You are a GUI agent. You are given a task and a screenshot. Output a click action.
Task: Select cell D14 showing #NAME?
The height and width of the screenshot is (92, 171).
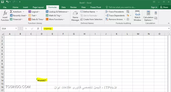point(42,80)
